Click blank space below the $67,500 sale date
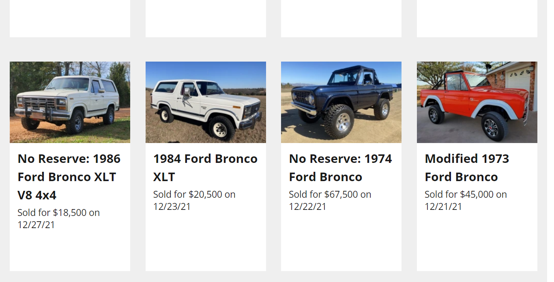 click(x=341, y=243)
